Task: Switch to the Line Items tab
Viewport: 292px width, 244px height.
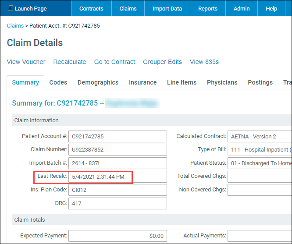Action: coord(182,82)
